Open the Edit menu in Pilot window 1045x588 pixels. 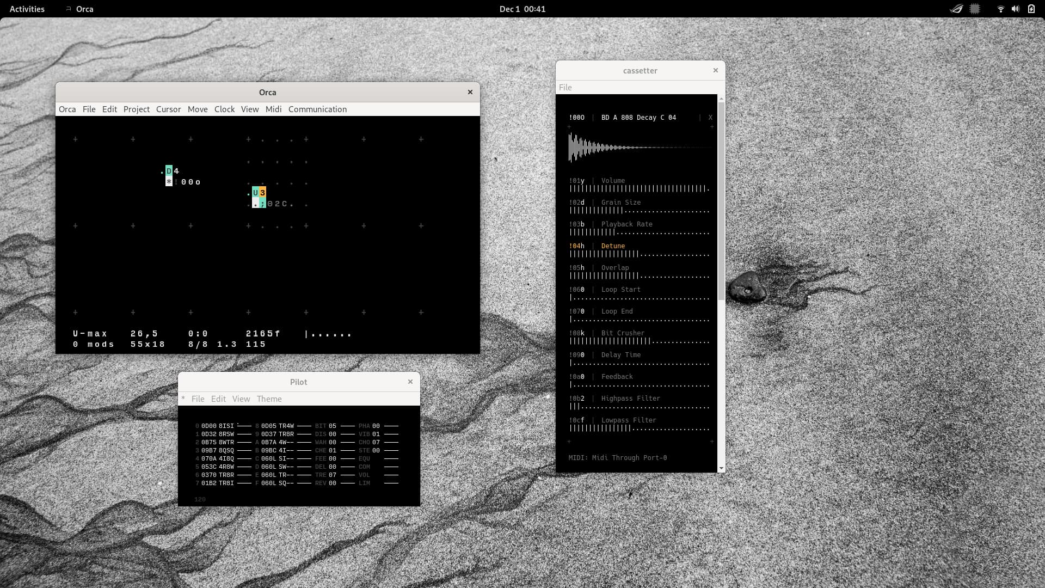tap(218, 399)
